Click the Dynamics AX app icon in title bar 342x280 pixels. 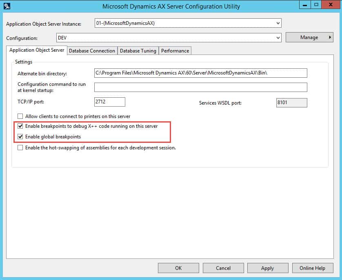pyautogui.click(x=7, y=6)
